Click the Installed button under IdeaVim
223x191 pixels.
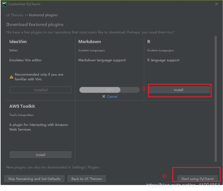tap(41, 90)
